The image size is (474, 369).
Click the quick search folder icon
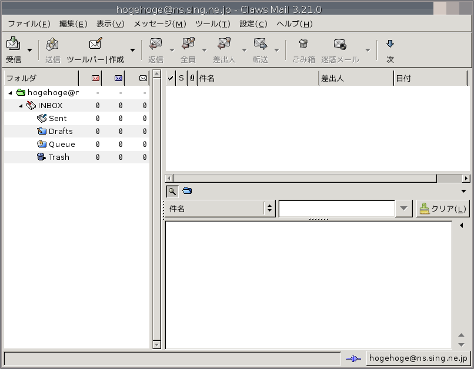(187, 190)
